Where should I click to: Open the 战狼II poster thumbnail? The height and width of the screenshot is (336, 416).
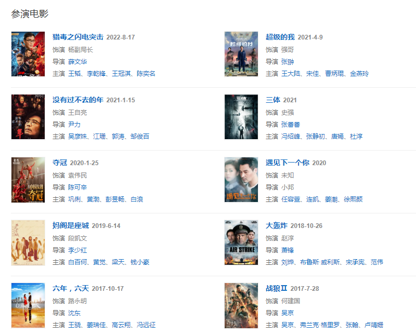click(241, 305)
